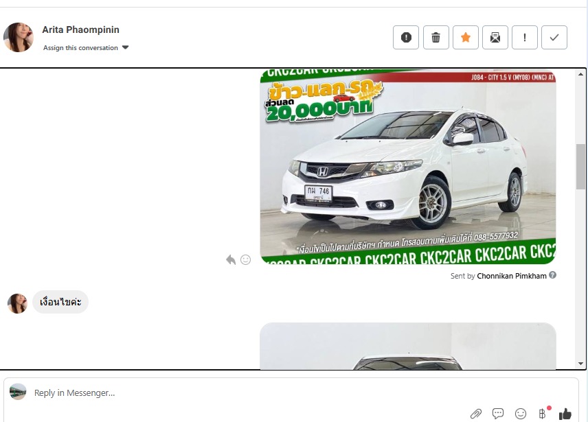Click the avatar beside the เงื่อนไขค่ะ message
Viewport: 588px width, 422px height.
pos(17,303)
